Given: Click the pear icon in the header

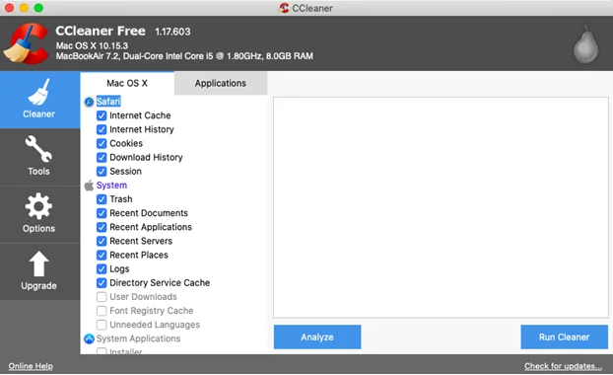Looking at the screenshot, I should pyautogui.click(x=585, y=45).
